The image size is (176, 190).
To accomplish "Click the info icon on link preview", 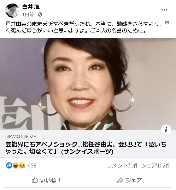I will coord(166,130).
